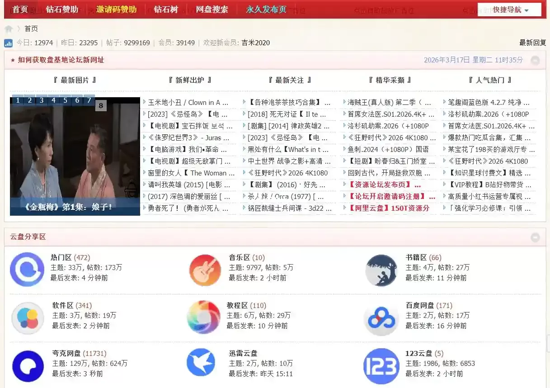Image resolution: width=550 pixels, height=388 pixels.
Task: Select 网盘搜索 in the top menu
Action: pos(212,9)
